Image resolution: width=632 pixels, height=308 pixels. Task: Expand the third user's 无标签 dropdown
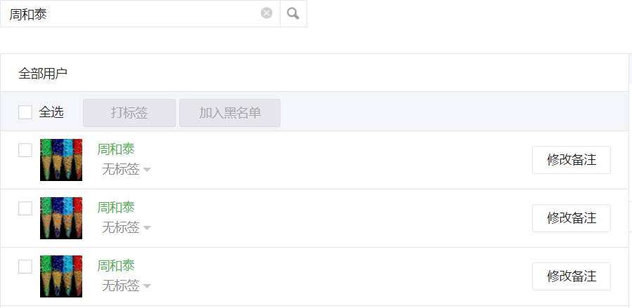click(126, 286)
